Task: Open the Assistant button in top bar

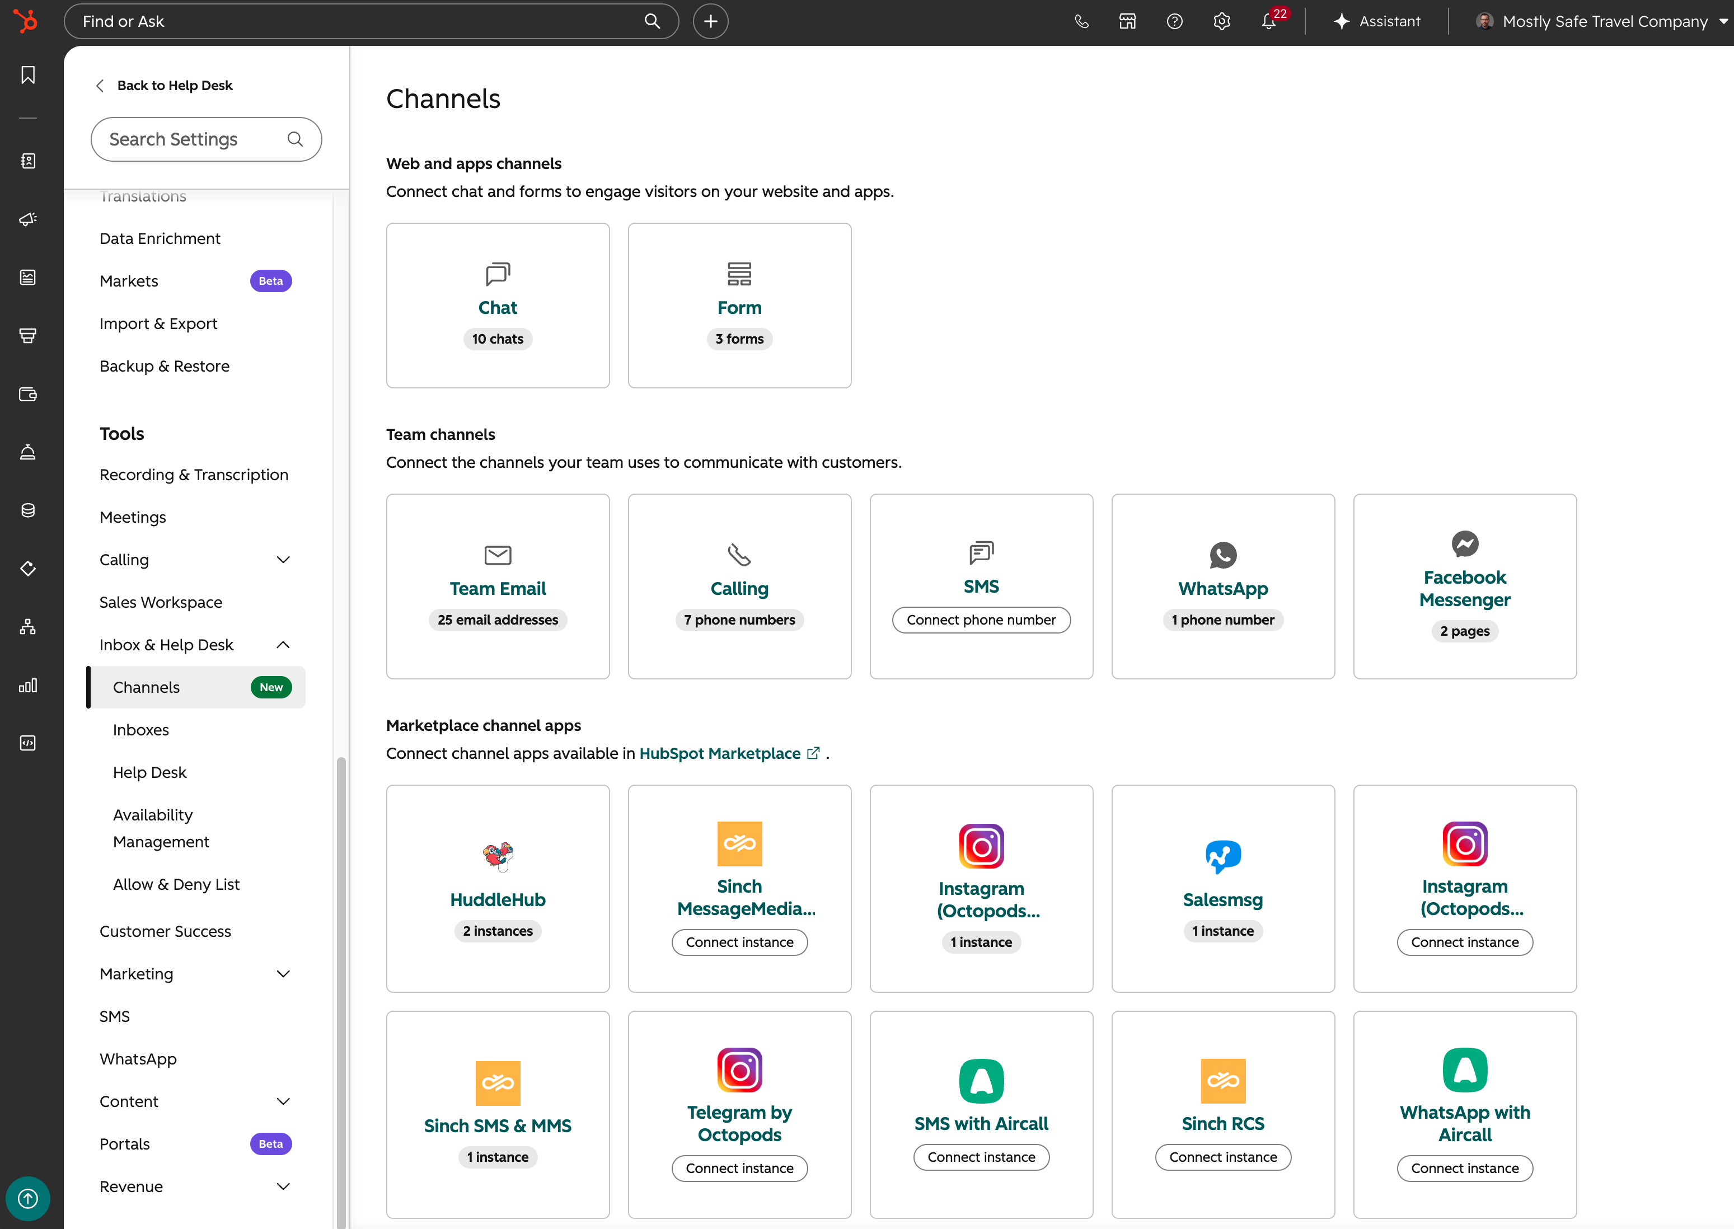Action: [1377, 21]
